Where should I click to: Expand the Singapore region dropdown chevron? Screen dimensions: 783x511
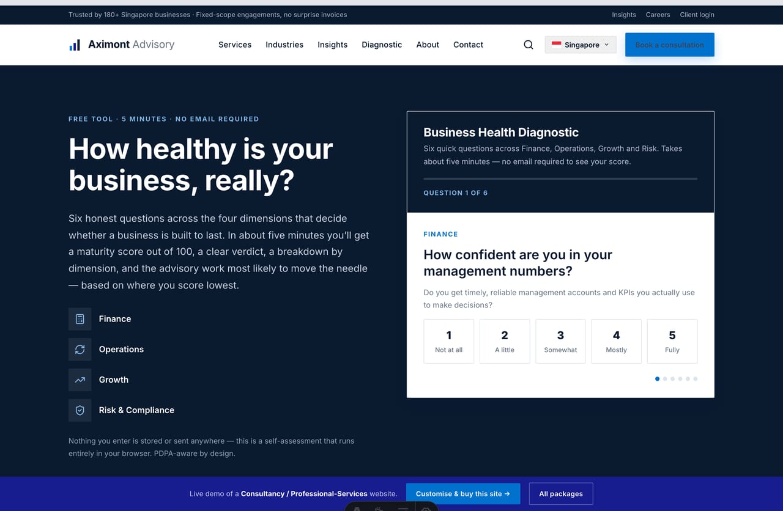tap(606, 45)
